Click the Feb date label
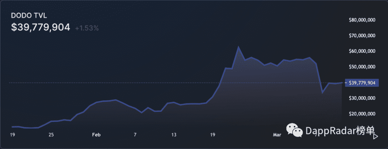Image resolution: width=388 pixels, height=149 pixels. tap(96, 135)
